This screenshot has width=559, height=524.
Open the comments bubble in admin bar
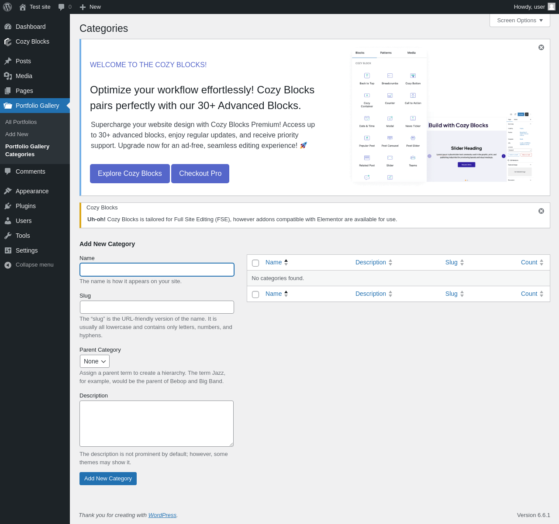click(62, 7)
